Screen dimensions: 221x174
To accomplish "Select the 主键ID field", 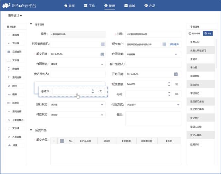I will [201, 59].
